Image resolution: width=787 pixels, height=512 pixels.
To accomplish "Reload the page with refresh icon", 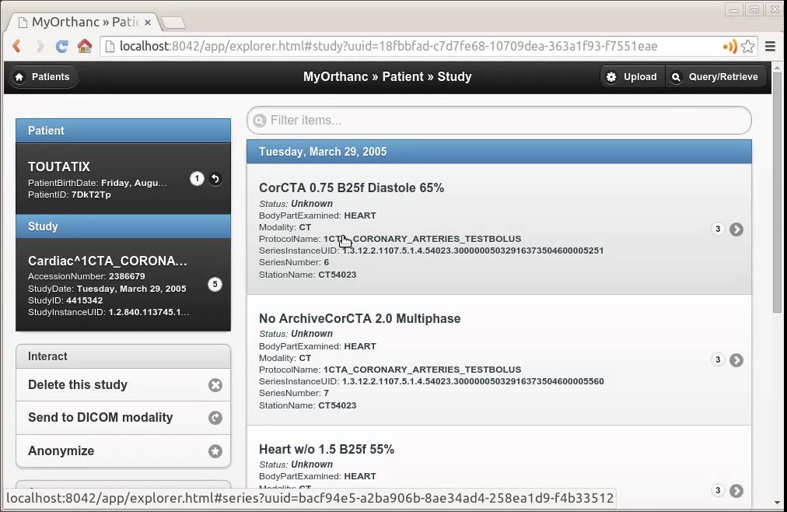I will [x=61, y=46].
